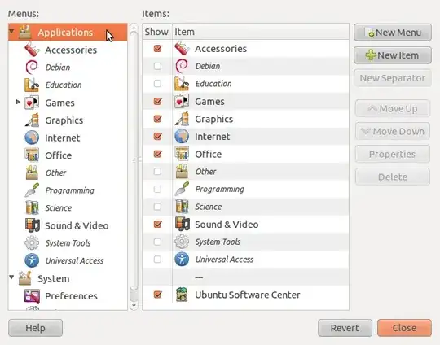This screenshot has height=345, width=440.
Task: Expand the Games submenu arrow
Action: click(x=18, y=102)
